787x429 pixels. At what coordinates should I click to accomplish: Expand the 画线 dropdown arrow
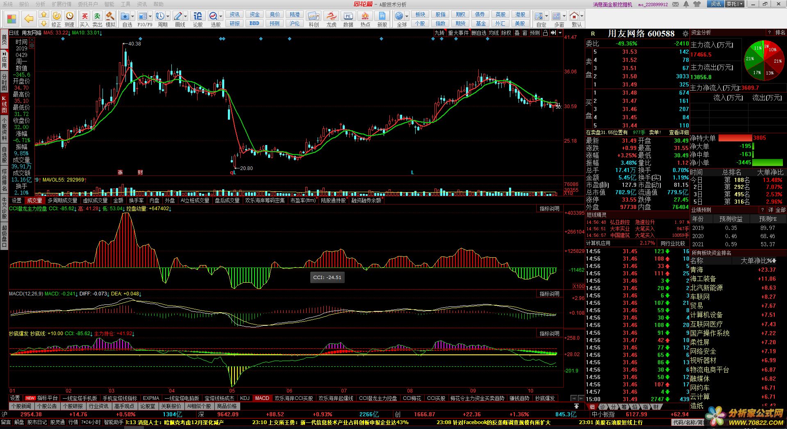coord(185,16)
